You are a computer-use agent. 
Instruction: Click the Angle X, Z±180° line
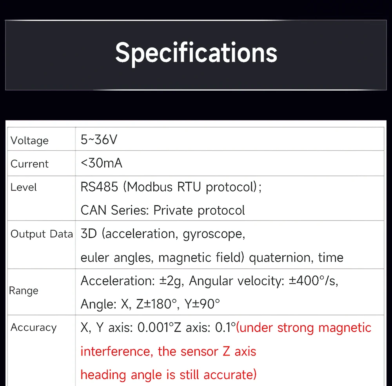150,304
